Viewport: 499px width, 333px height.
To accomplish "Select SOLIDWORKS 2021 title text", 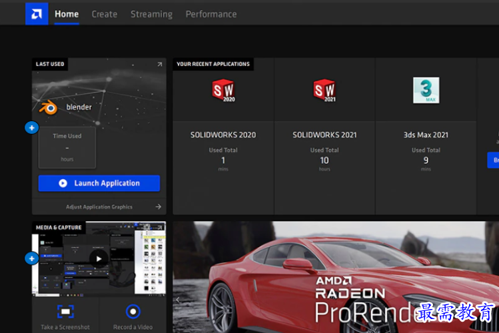I will (324, 135).
